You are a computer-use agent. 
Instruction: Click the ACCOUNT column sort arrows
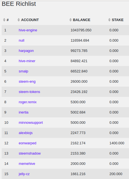(x=19, y=20)
